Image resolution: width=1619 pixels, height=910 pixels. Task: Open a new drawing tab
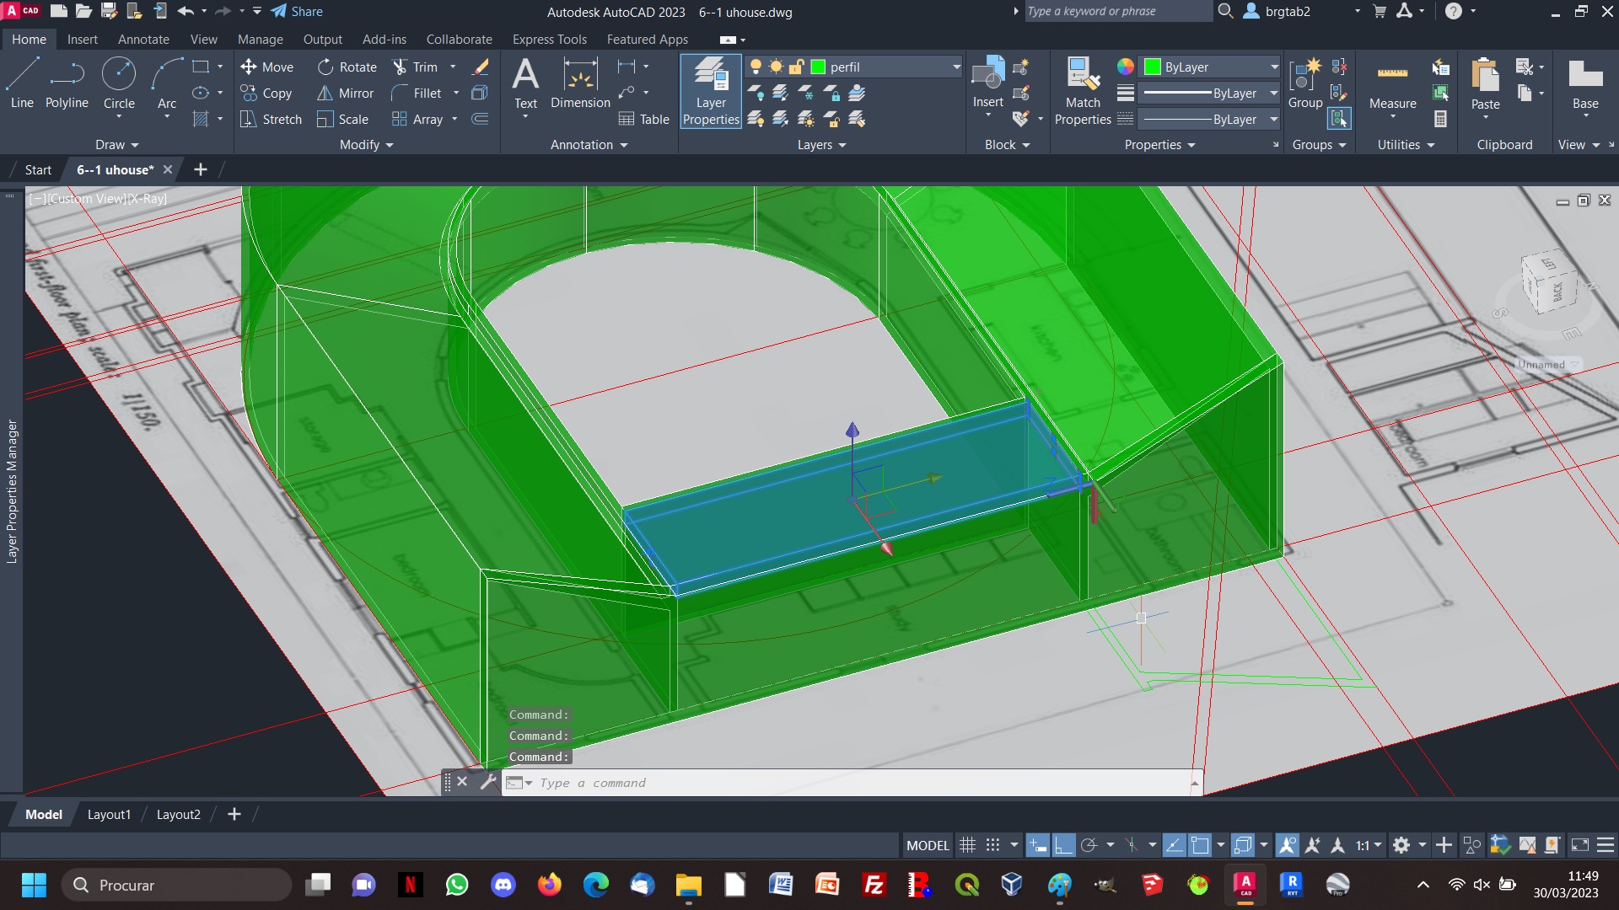tap(200, 169)
